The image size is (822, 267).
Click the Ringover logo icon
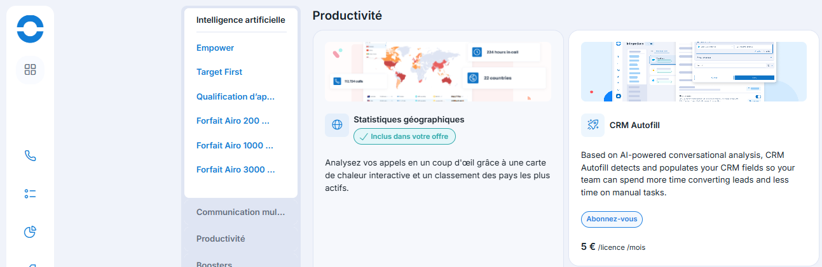(x=30, y=29)
